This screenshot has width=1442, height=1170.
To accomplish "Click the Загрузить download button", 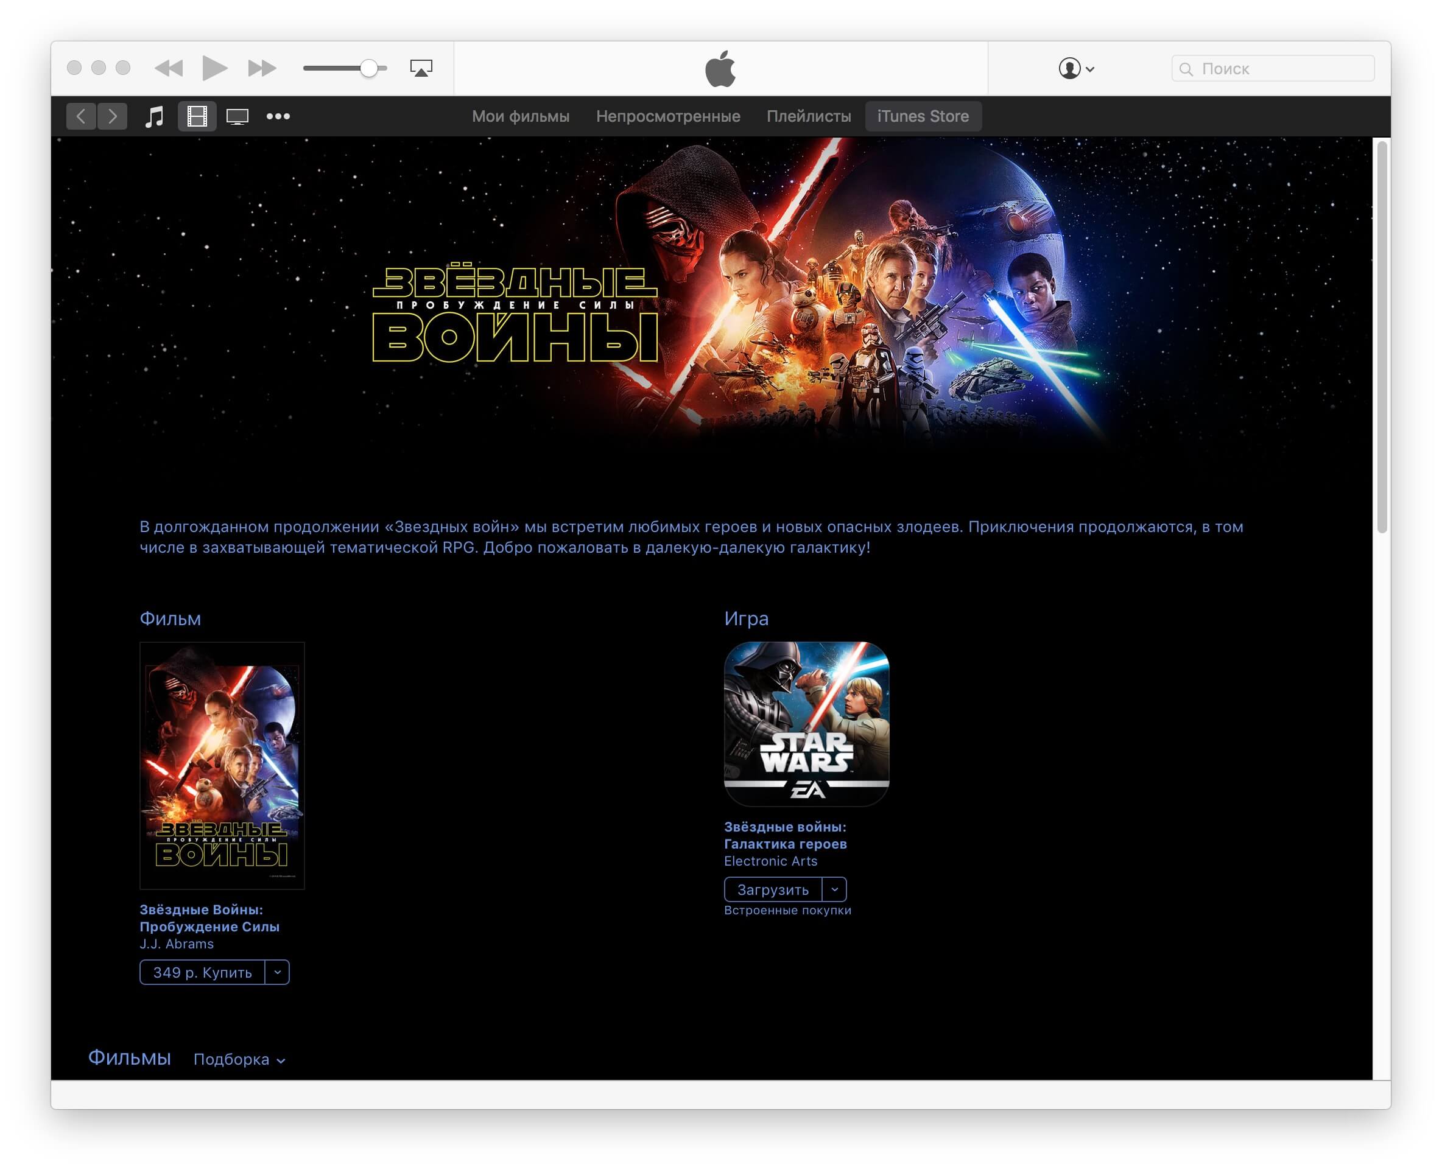I will [773, 889].
